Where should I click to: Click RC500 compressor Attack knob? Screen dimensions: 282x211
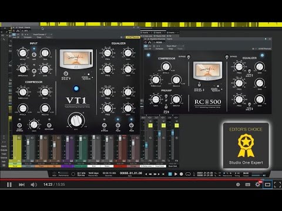click(x=166, y=67)
